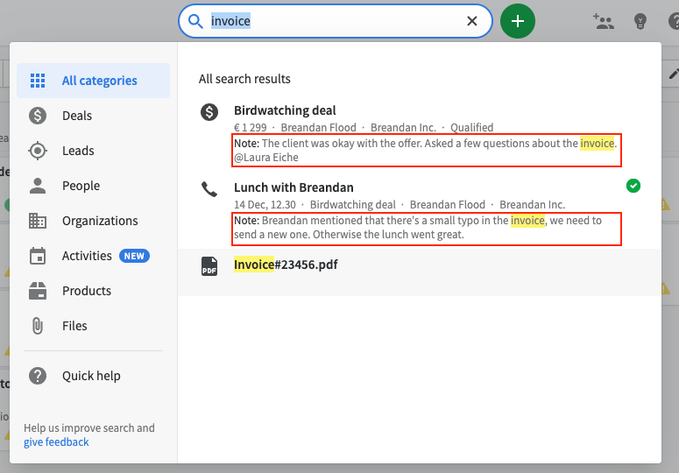Click 'Qualified' stage text
Screen dimensions: 679x473
(x=471, y=127)
